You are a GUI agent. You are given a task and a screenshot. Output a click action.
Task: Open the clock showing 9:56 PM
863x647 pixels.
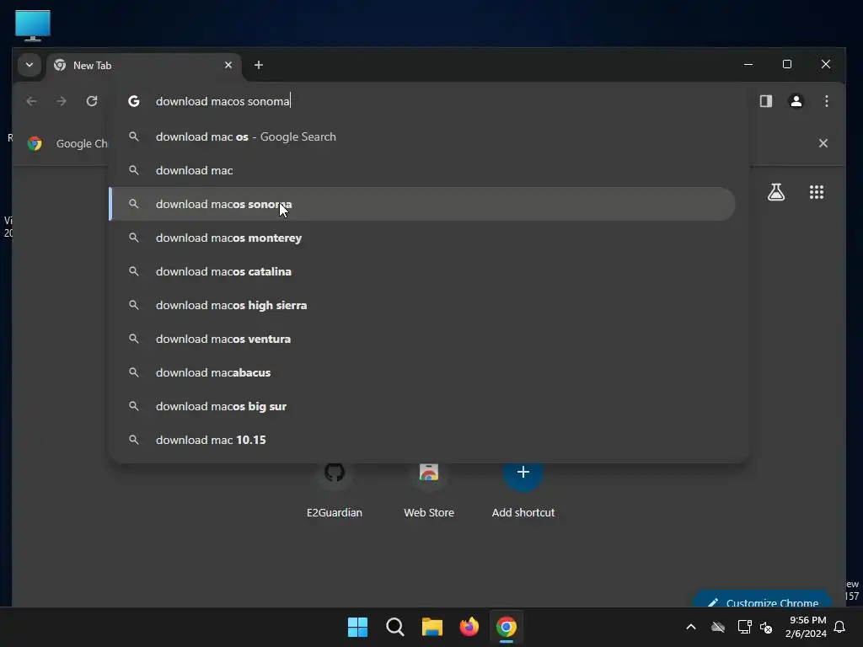pos(806,627)
